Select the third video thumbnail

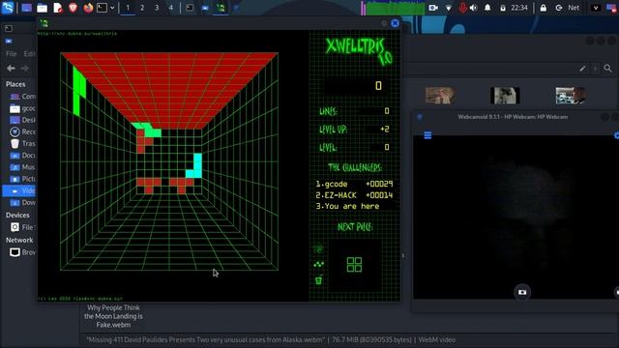click(x=571, y=96)
